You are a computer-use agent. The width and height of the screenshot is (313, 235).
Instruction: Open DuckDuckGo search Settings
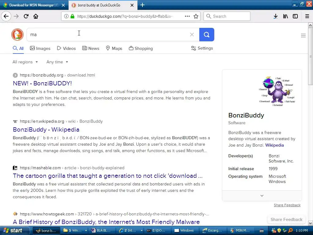pyautogui.click(x=202, y=48)
